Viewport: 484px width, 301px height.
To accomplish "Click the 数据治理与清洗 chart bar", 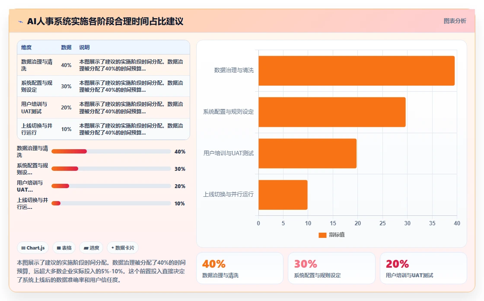I will [x=357, y=71].
